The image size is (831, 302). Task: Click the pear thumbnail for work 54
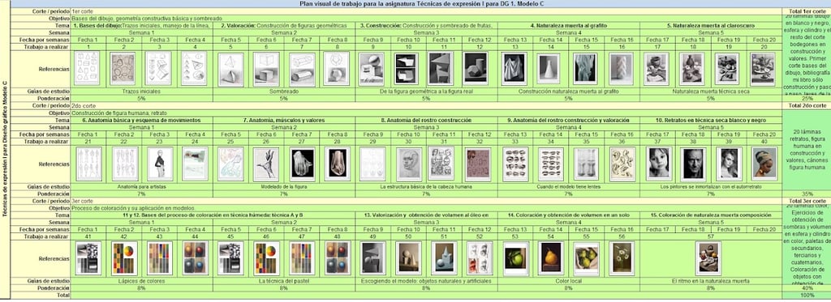pyautogui.click(x=551, y=258)
